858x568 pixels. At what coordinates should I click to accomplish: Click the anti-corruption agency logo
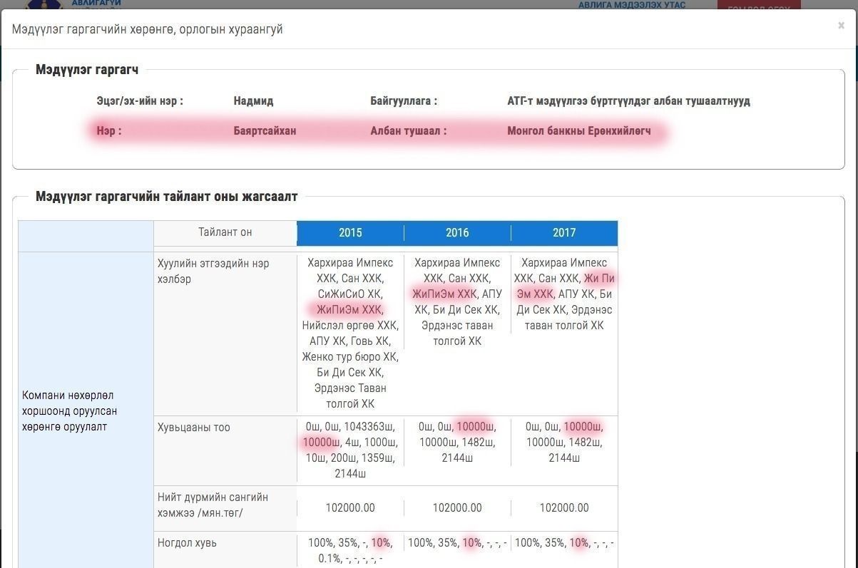pos(43,4)
